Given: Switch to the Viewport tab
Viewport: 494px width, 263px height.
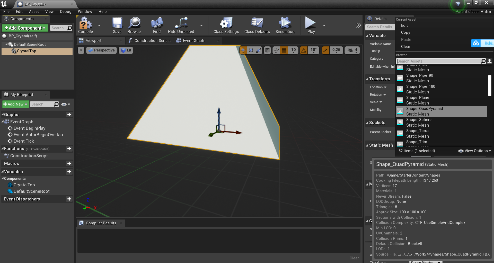Looking at the screenshot, I should point(94,41).
